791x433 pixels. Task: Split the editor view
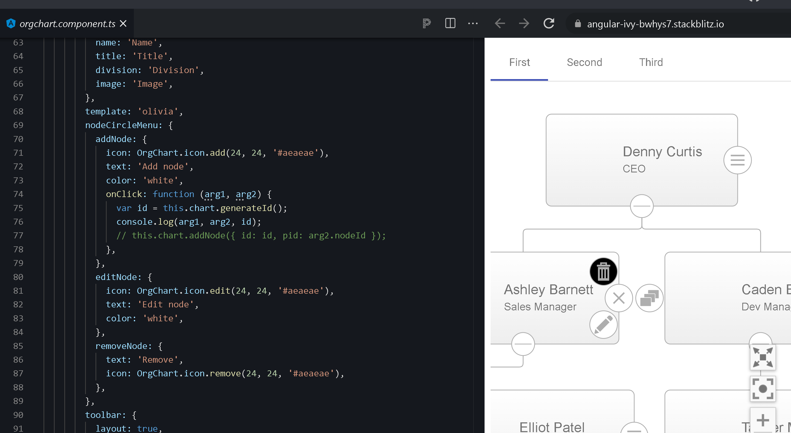pos(450,23)
